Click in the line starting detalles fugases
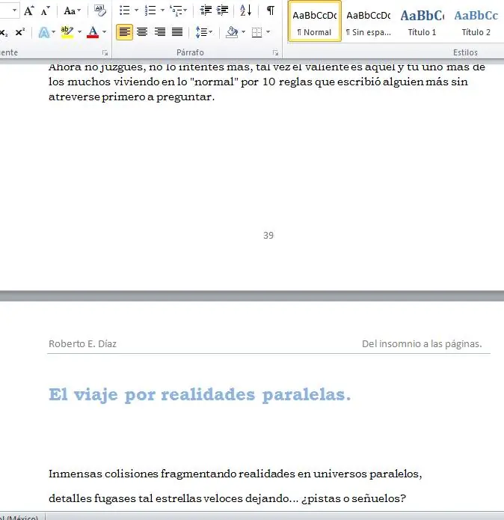The image size is (504, 520). (227, 498)
